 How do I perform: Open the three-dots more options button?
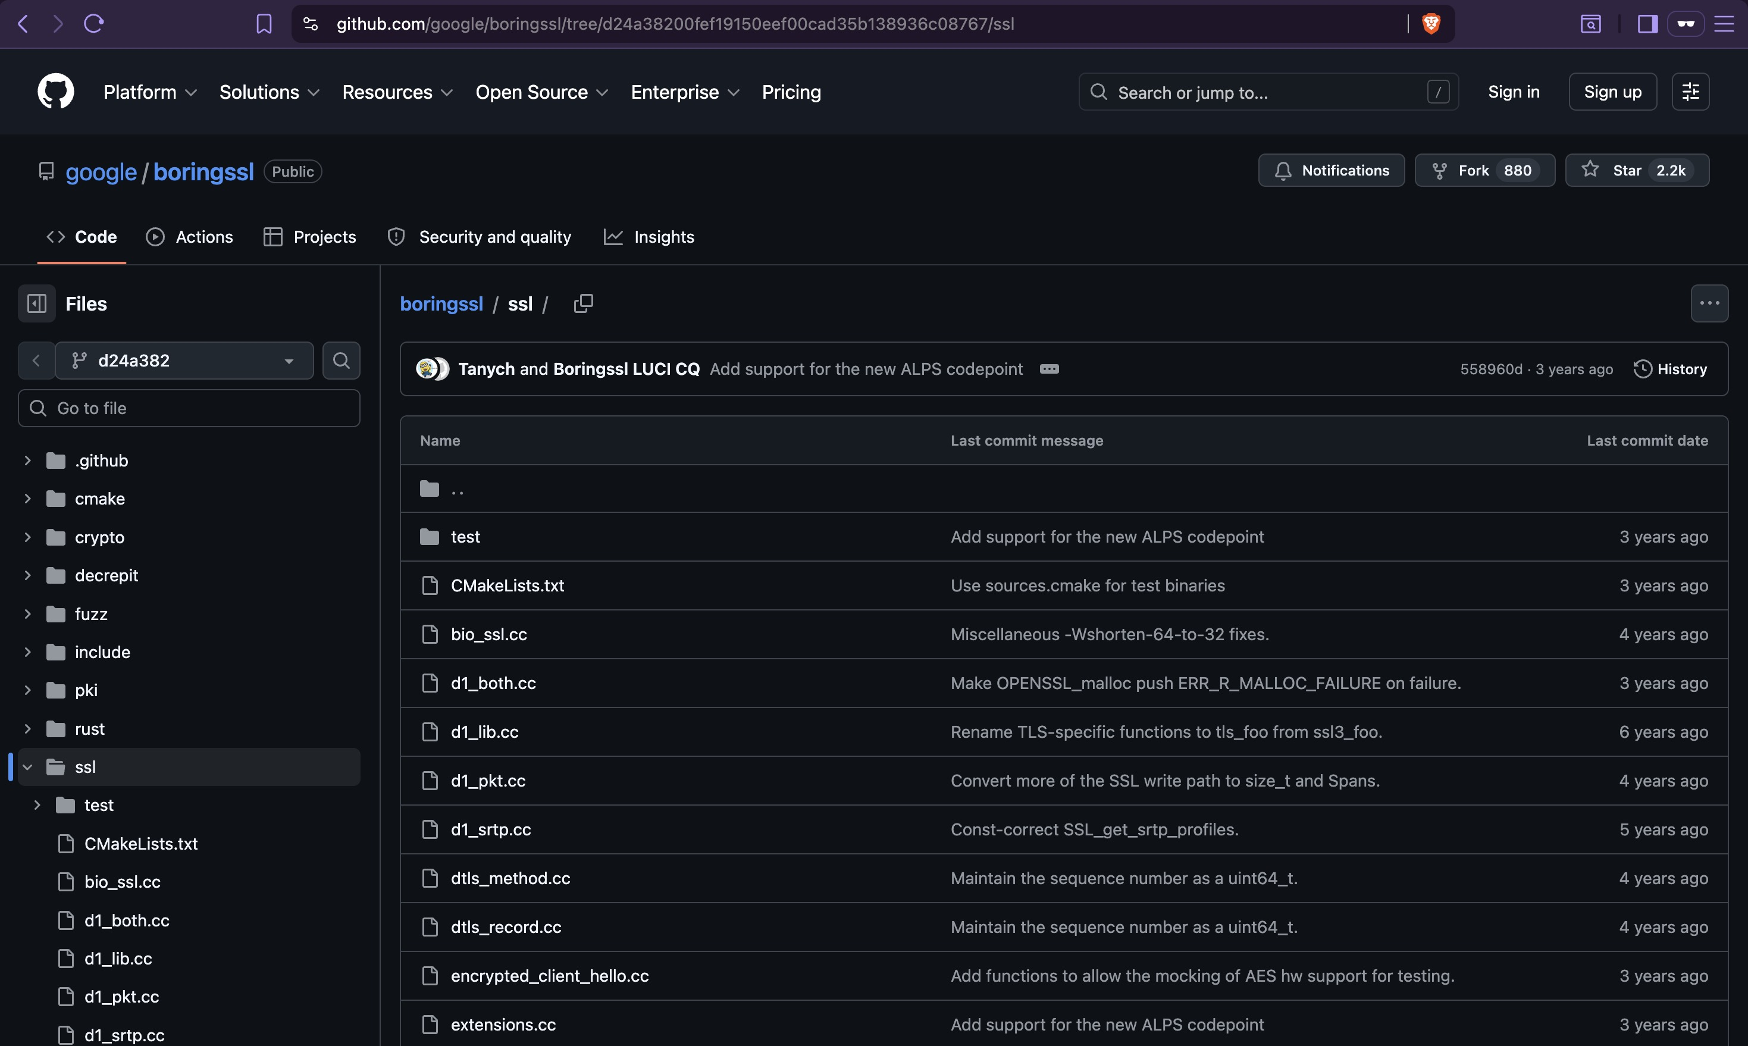[x=1709, y=304]
